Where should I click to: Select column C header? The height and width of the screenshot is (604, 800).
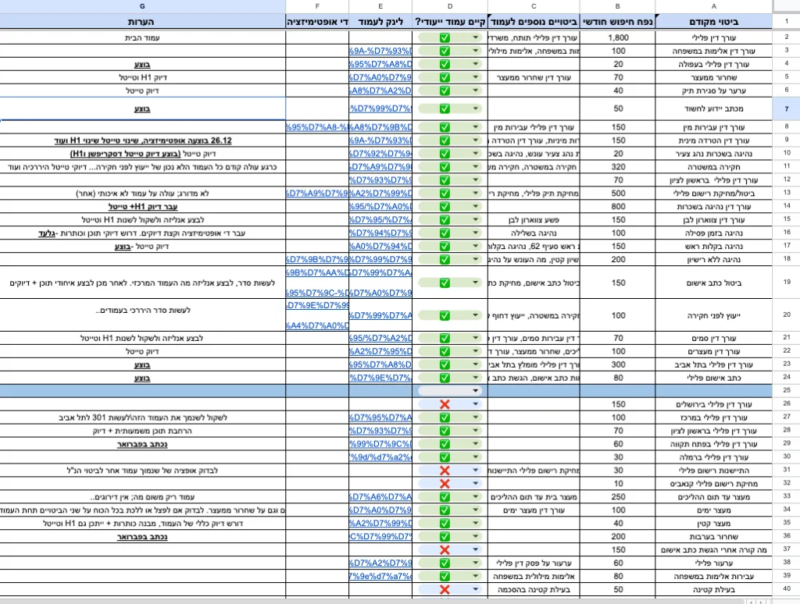pyautogui.click(x=534, y=6)
